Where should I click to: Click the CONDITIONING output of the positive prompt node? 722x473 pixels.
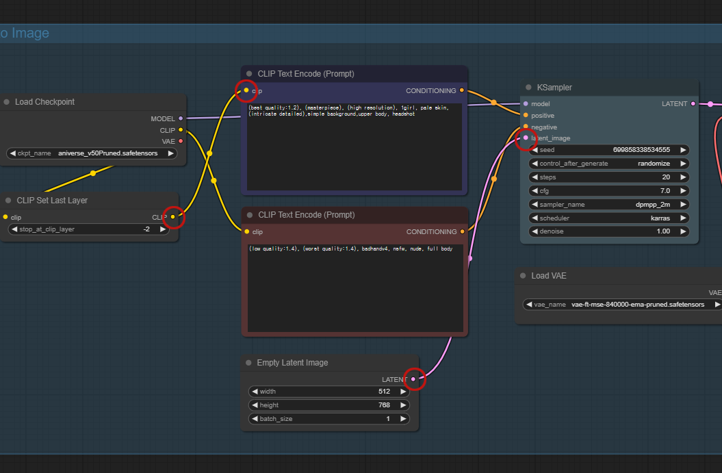[x=462, y=90]
